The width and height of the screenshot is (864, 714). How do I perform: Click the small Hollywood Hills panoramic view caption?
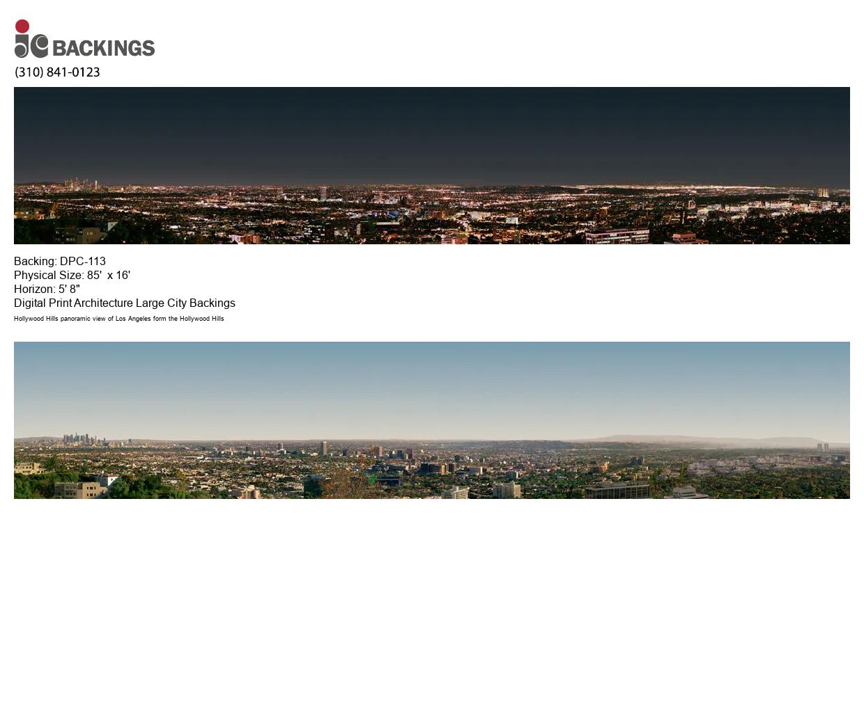(x=119, y=319)
